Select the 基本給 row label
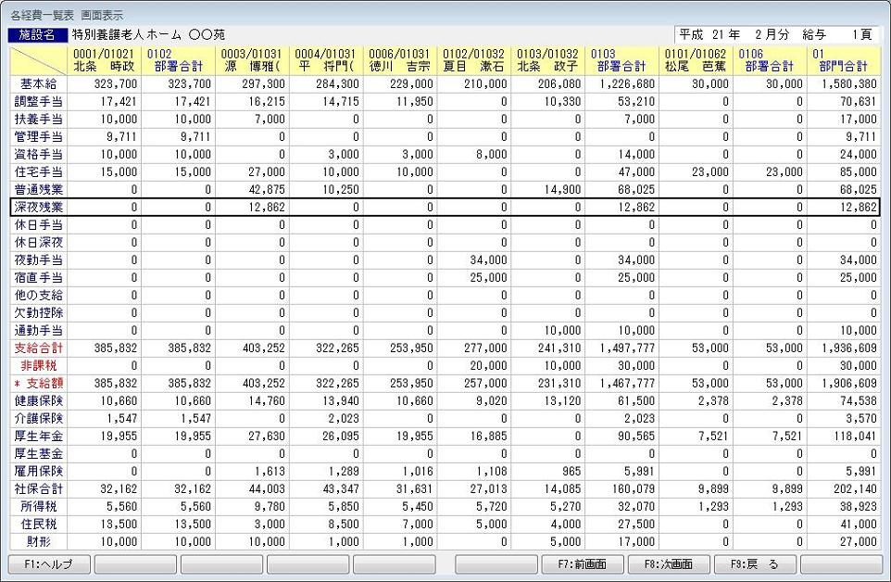Viewport: 891px width, 582px height. 40,83
